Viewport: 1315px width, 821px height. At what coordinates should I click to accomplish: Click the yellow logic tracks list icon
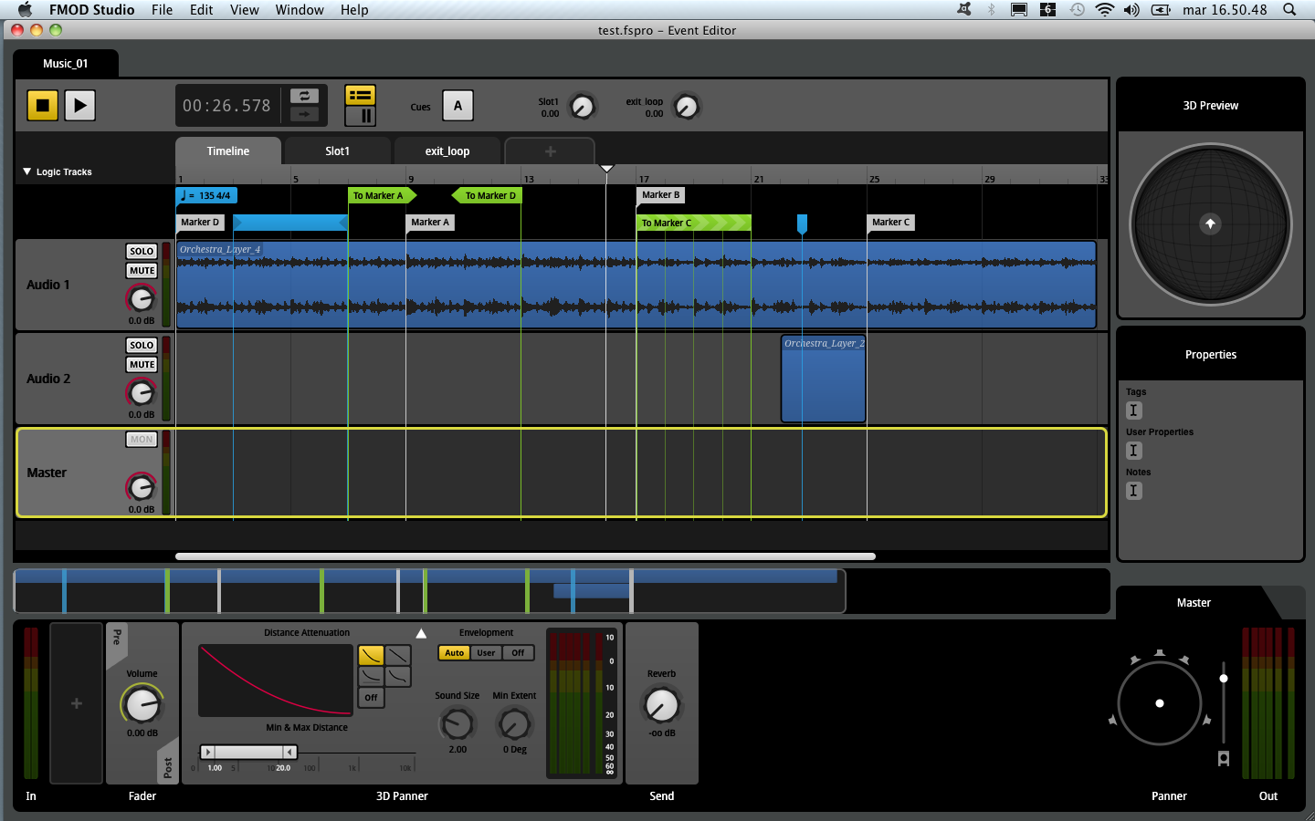click(x=360, y=95)
